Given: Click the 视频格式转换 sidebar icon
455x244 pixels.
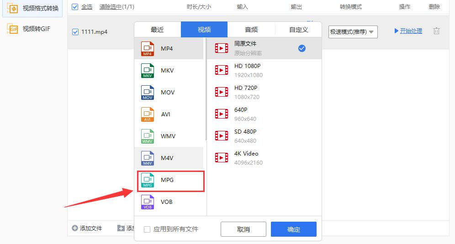Looking at the screenshot, I should coord(12,8).
